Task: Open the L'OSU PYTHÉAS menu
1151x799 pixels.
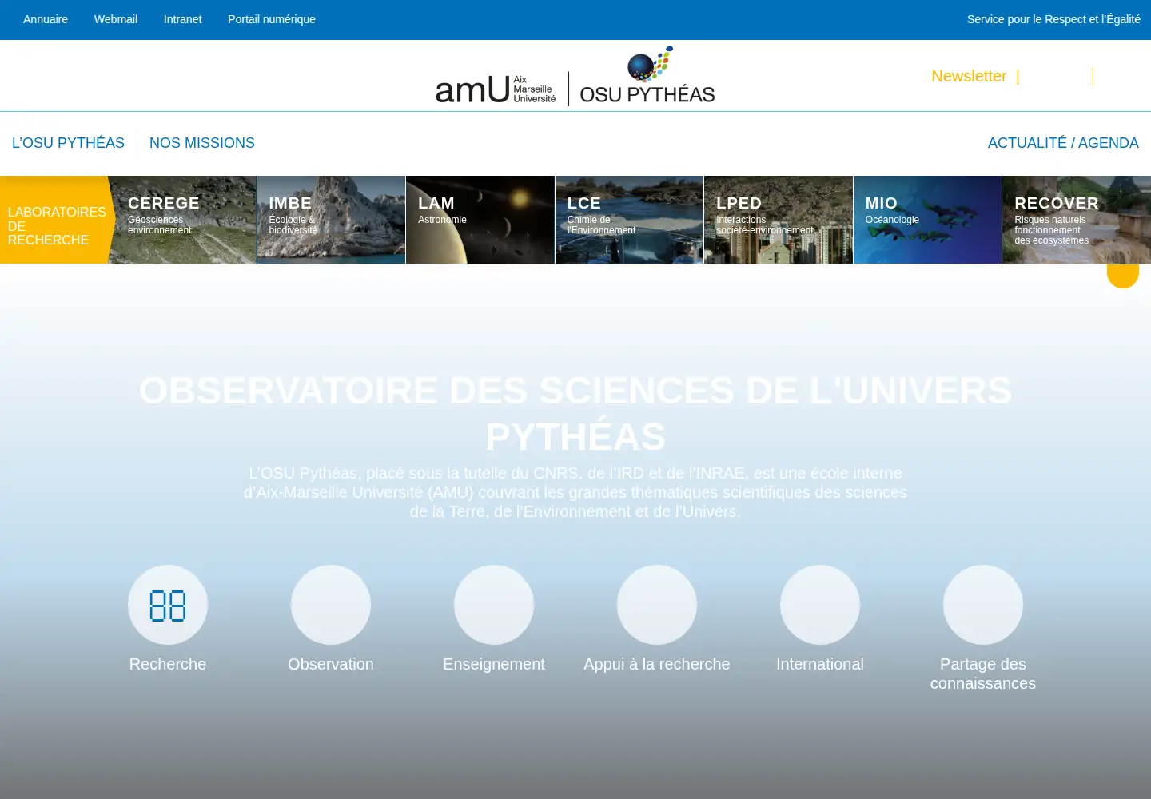Action: pos(68,143)
